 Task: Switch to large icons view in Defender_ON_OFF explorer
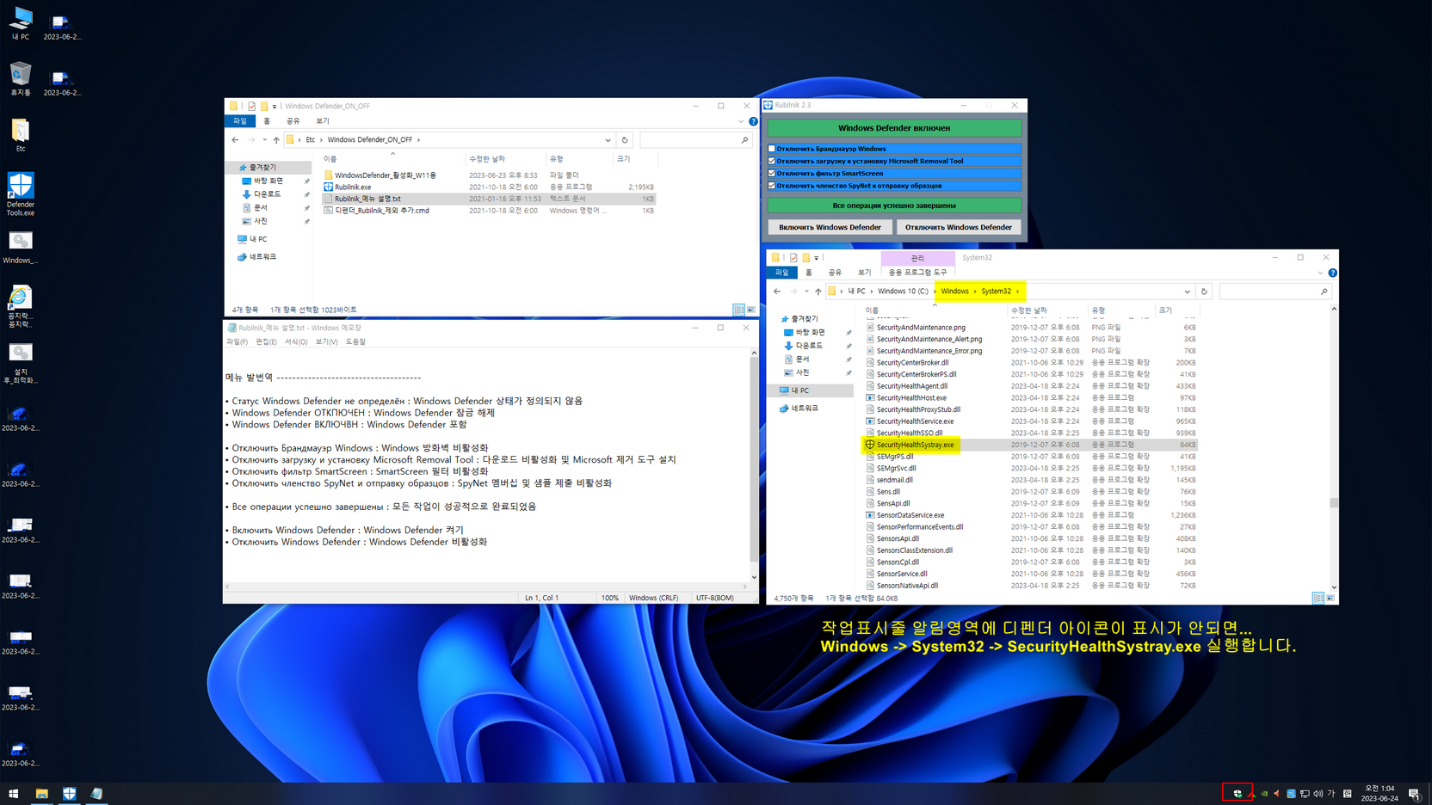(751, 310)
